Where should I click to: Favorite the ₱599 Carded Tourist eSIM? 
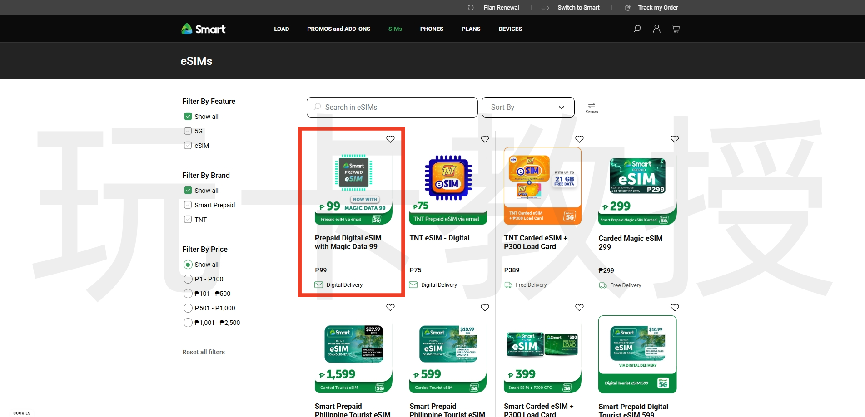click(485, 308)
